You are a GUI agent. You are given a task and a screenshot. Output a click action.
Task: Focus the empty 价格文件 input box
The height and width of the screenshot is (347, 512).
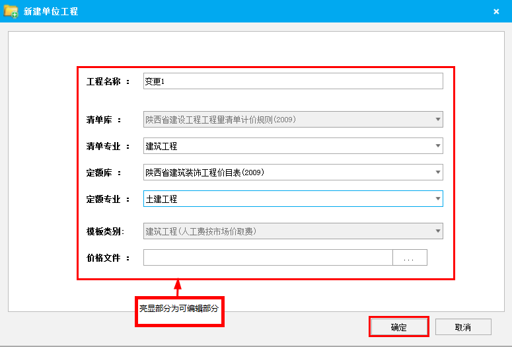(x=268, y=258)
